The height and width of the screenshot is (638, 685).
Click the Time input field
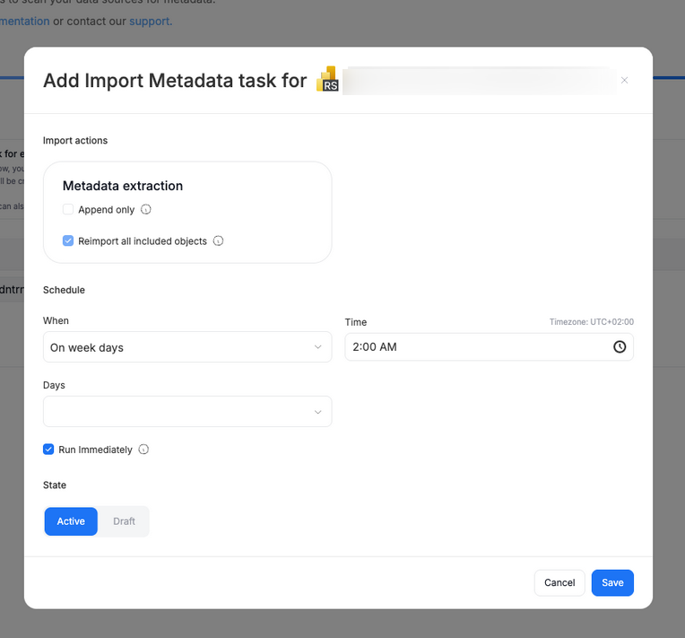[x=489, y=346]
